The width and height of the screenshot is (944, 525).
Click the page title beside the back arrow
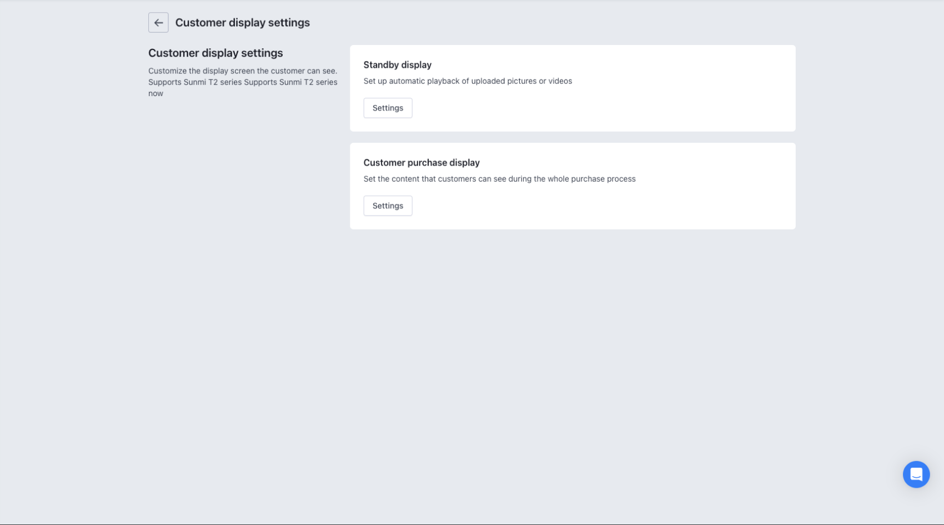242,23
